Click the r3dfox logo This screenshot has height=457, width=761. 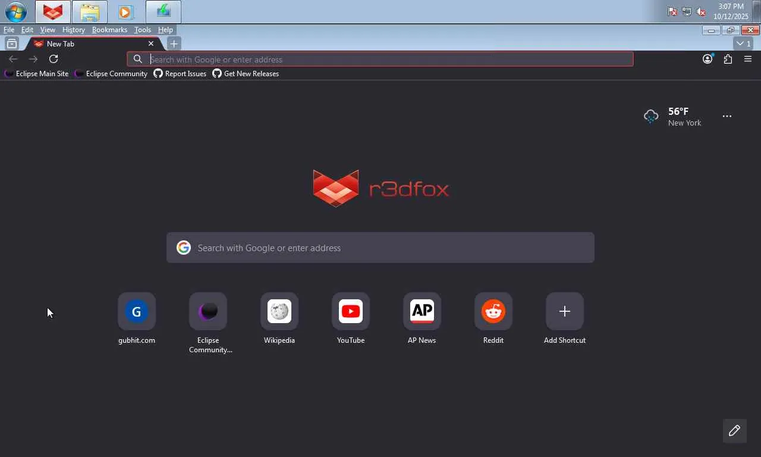pos(380,188)
